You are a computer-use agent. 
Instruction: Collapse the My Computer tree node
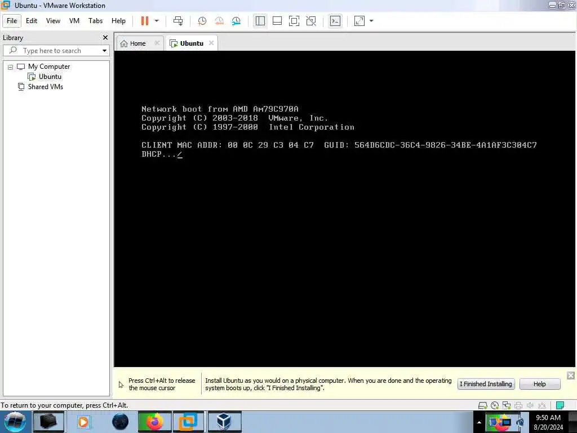10,67
